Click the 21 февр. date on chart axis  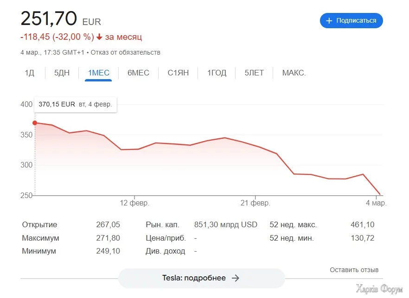pyautogui.click(x=255, y=203)
